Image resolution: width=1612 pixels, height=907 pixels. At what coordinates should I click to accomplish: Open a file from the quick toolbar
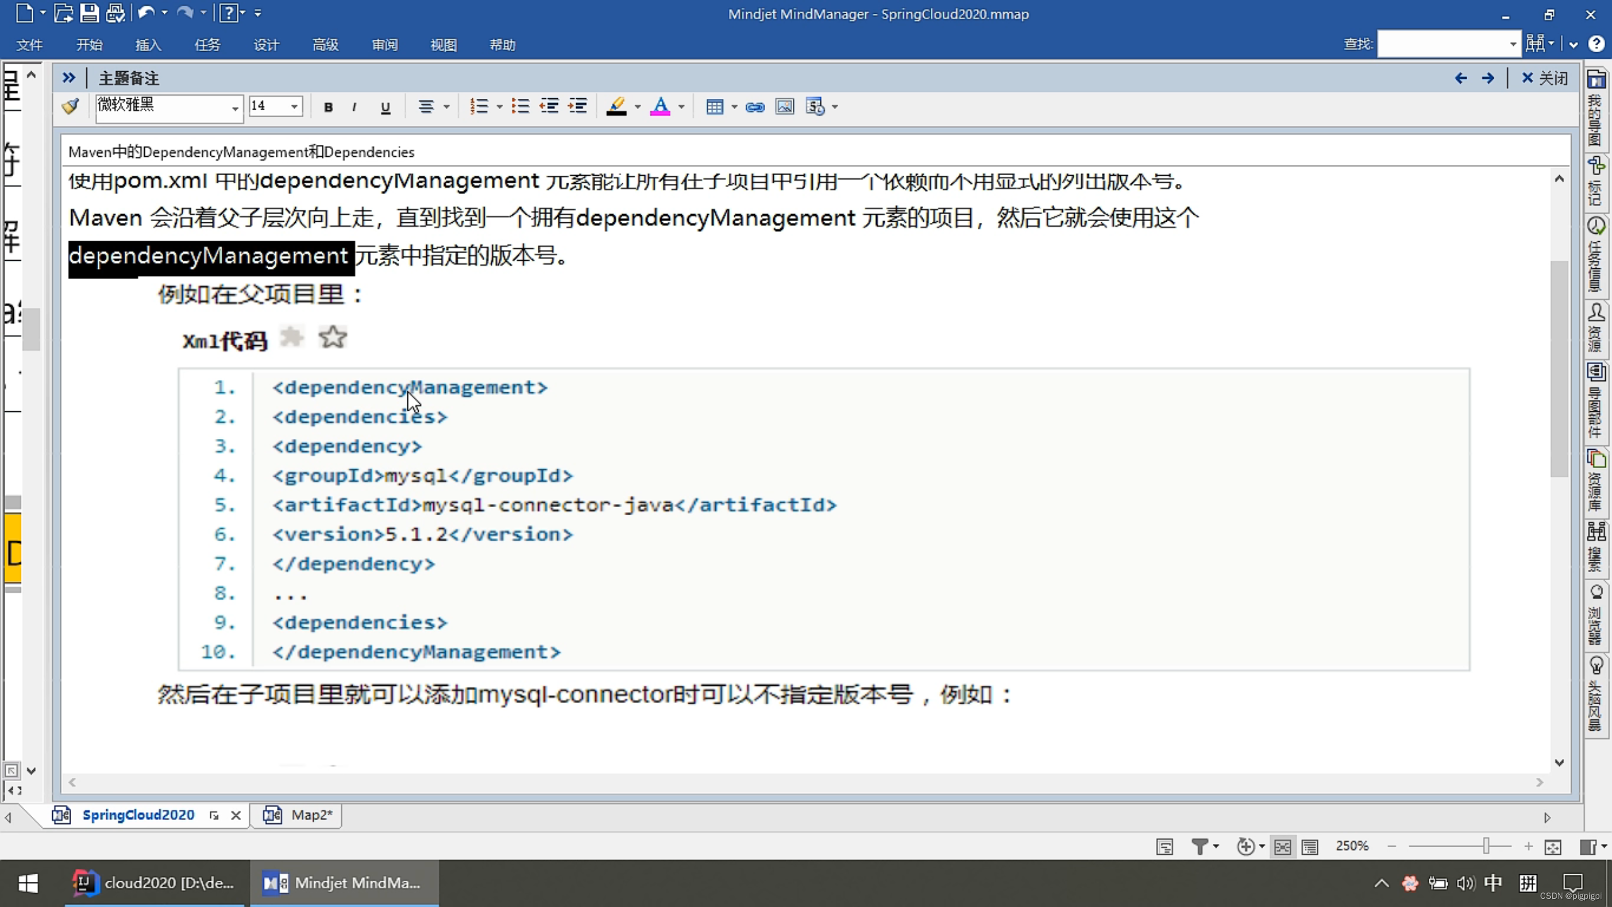click(63, 13)
